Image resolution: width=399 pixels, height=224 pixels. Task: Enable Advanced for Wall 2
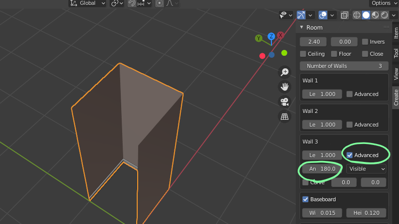pyautogui.click(x=350, y=125)
